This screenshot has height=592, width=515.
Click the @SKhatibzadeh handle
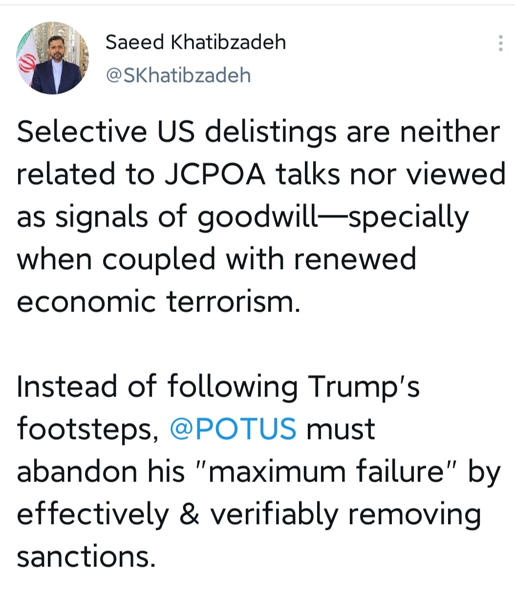[178, 75]
